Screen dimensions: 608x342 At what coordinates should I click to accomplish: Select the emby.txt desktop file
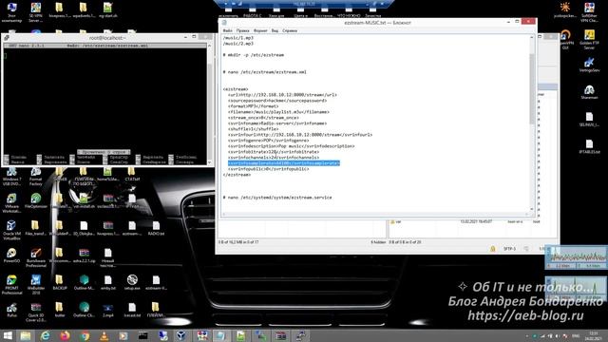(x=107, y=282)
